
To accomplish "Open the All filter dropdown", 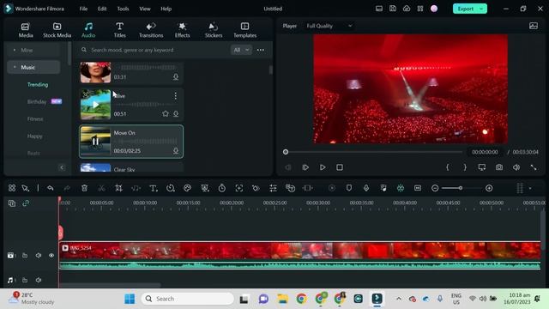I will coord(241,50).
